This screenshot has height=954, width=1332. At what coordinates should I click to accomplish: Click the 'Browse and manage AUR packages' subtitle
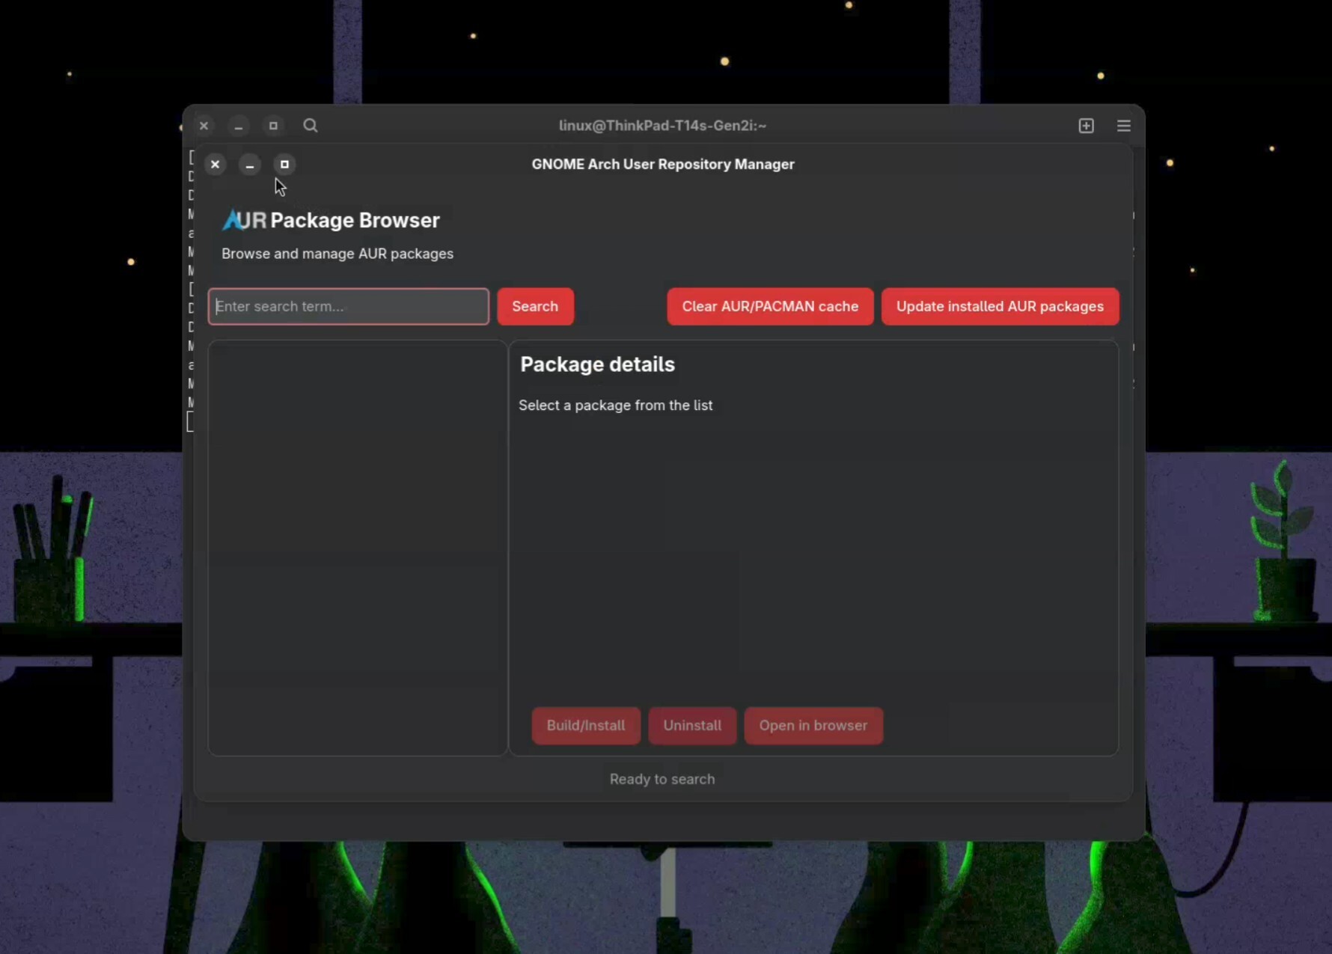pyautogui.click(x=337, y=254)
